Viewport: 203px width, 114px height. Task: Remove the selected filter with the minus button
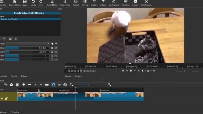point(4,39)
